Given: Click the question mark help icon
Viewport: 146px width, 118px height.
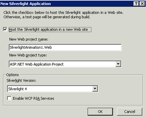Looking at the screenshot, I should point(136,4).
